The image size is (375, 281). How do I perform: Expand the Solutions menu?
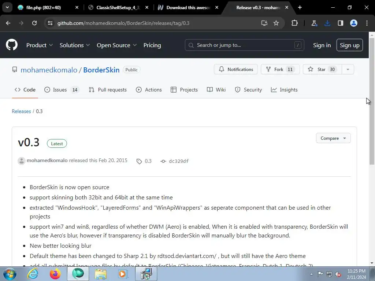tap(75, 45)
